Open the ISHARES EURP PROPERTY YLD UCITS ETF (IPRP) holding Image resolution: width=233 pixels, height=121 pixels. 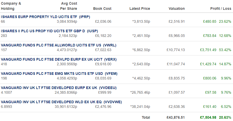45,17
